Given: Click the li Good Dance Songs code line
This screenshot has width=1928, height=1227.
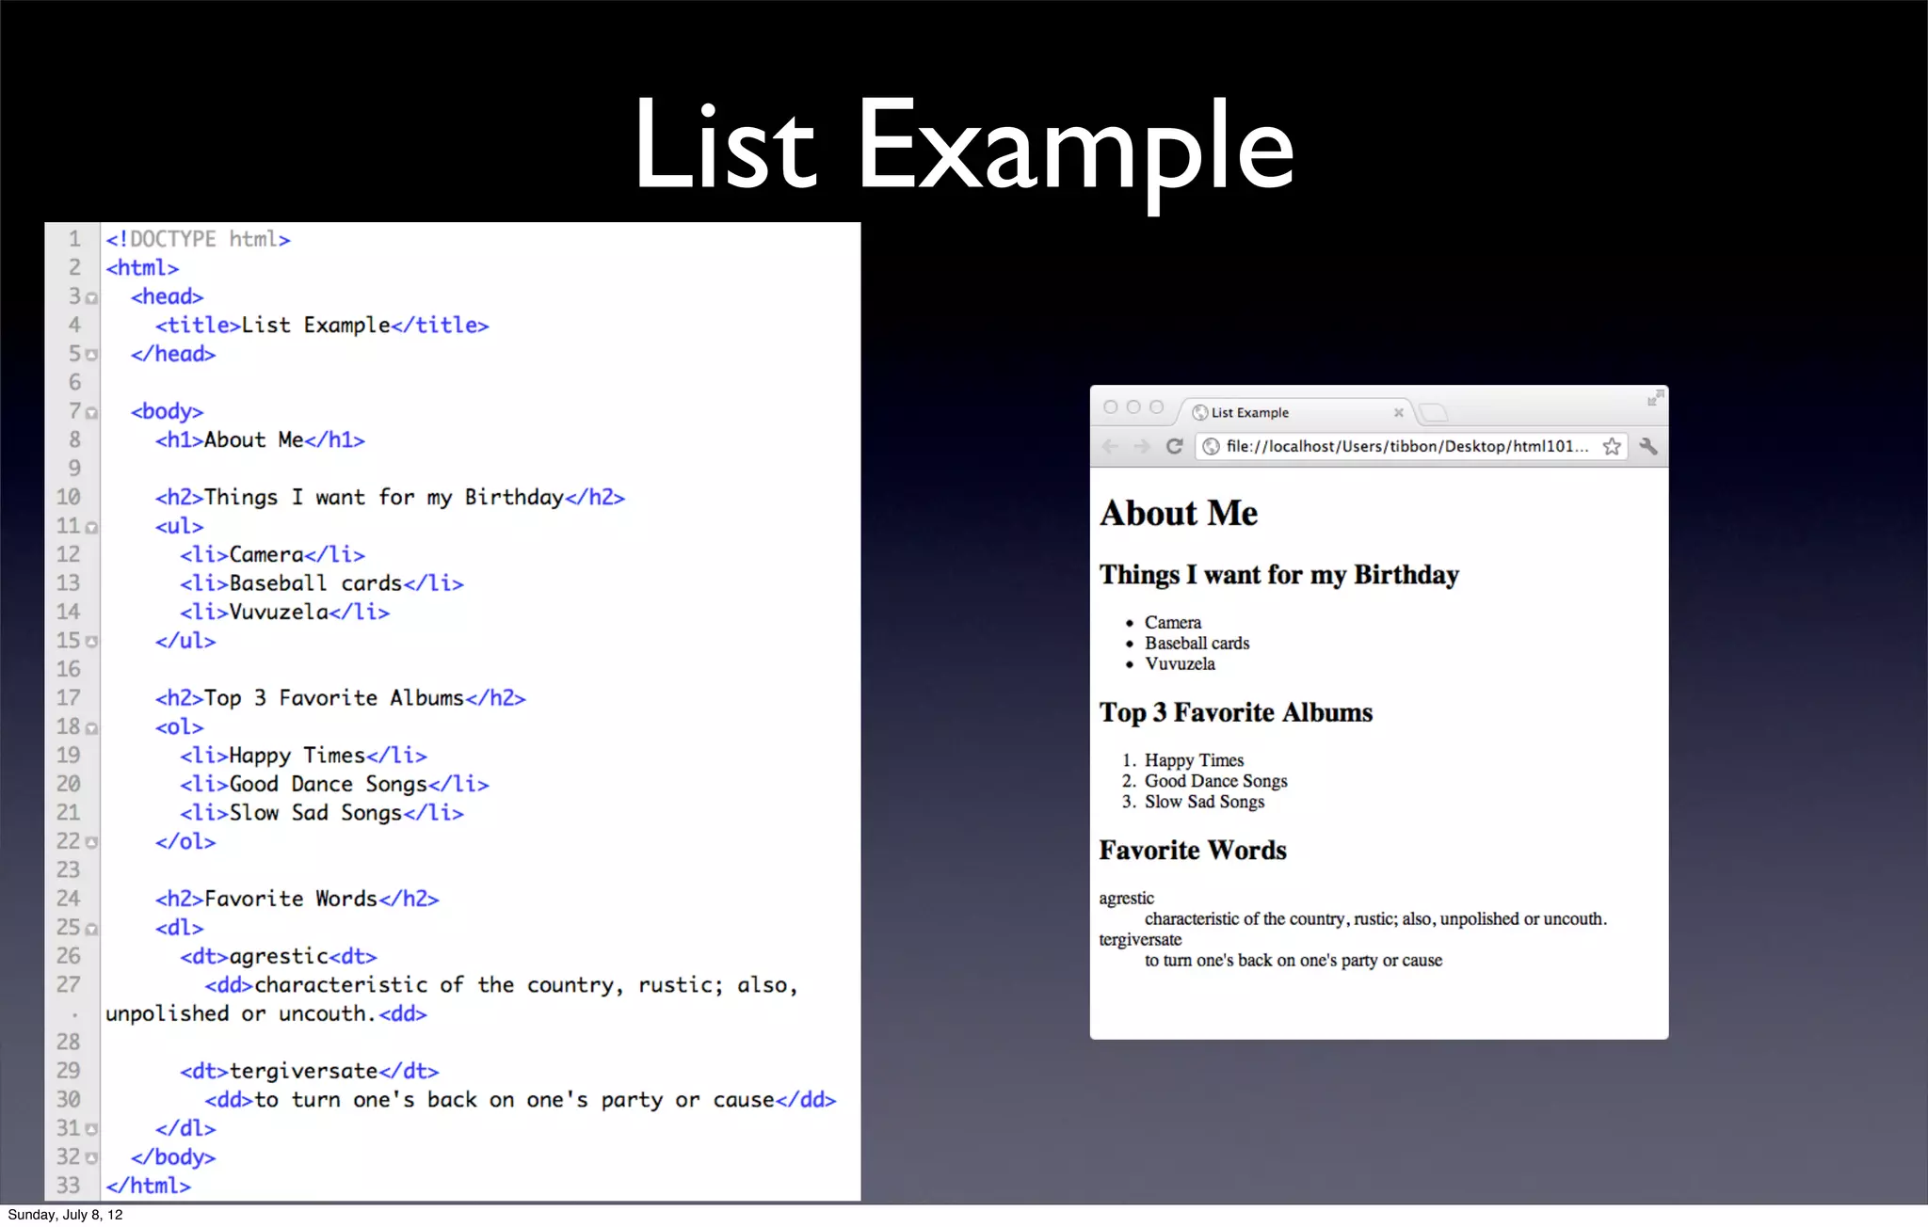Looking at the screenshot, I should click(x=335, y=785).
